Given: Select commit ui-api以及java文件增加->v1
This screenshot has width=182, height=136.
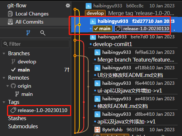Looking at the screenshot, I should (x=135, y=87).
